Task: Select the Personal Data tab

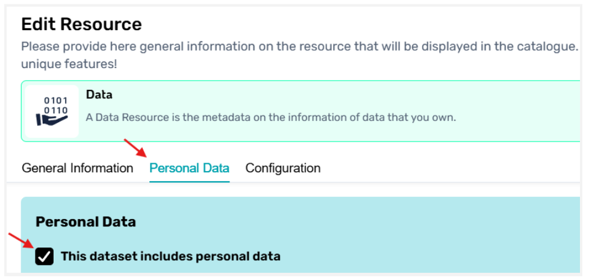Action: point(189,168)
